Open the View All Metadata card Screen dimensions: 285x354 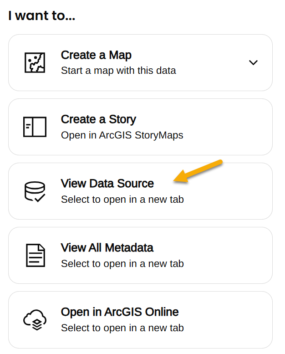(x=140, y=255)
